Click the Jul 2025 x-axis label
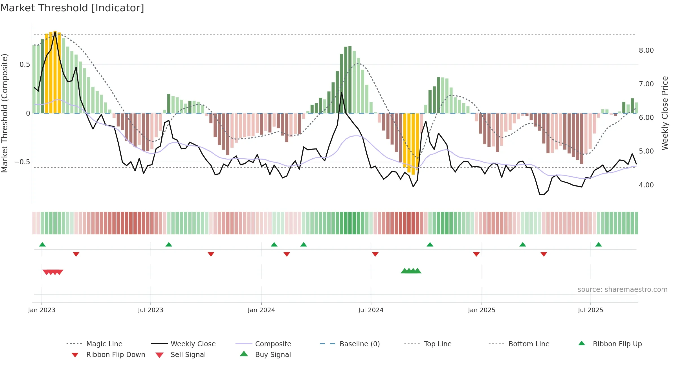Screen dimensions: 677x381 [591, 310]
